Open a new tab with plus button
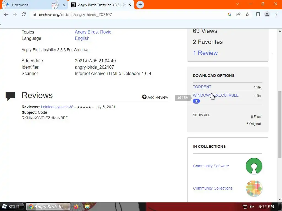The width and height of the screenshot is (282, 211). (x=140, y=5)
